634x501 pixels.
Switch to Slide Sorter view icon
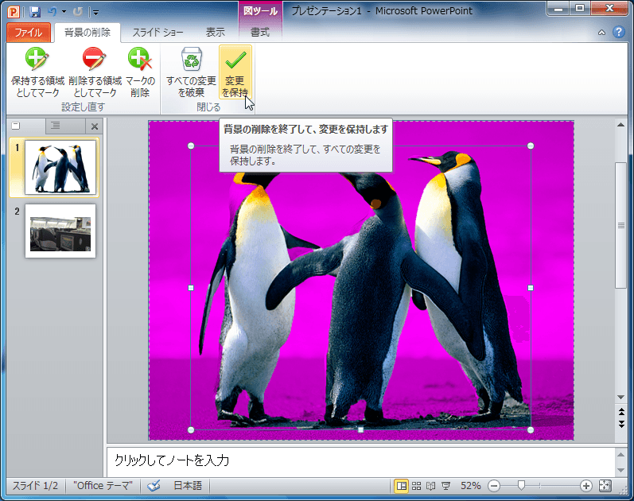coord(416,486)
